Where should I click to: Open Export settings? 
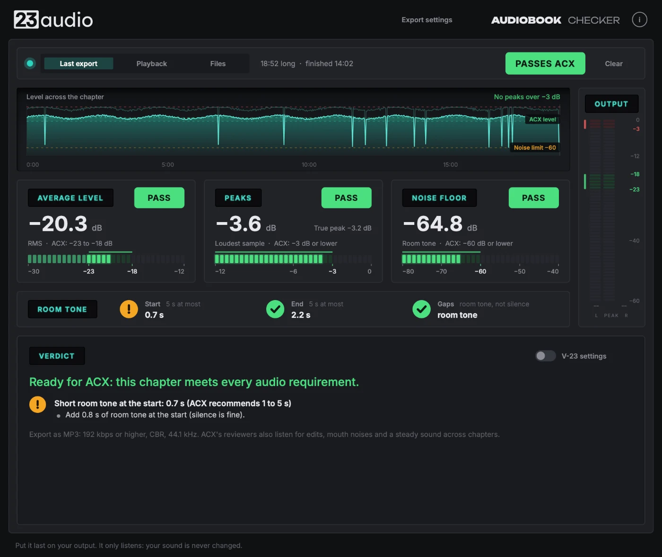click(x=427, y=20)
